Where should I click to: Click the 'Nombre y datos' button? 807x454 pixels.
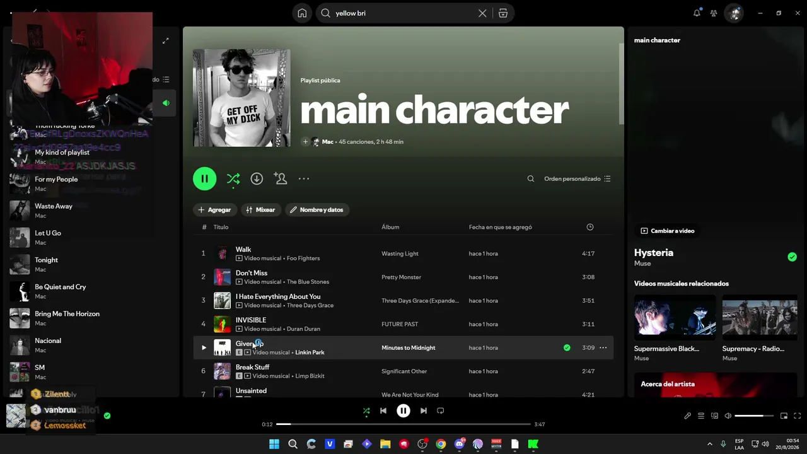click(x=317, y=210)
